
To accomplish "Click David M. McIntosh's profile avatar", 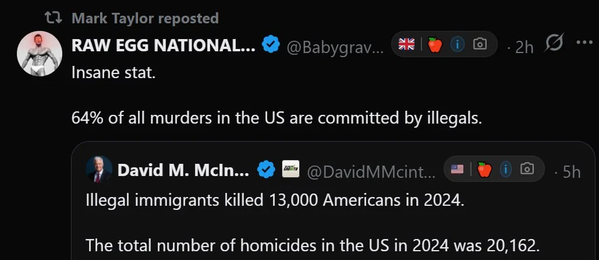I will 99,170.
